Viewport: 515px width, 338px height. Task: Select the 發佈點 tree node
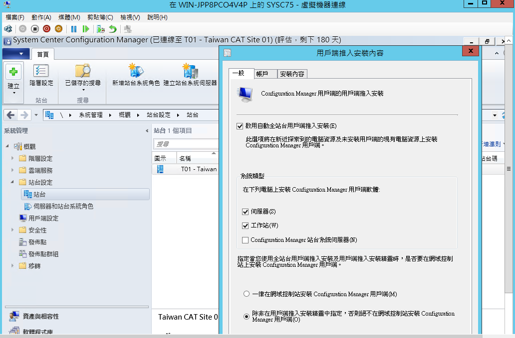click(x=37, y=242)
